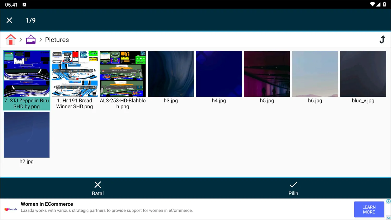
Task: Pick the h3.jpg image
Action: pos(171,74)
